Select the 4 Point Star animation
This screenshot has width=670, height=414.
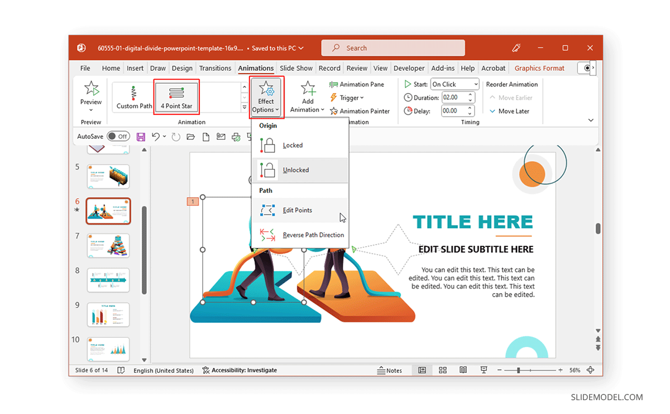tap(176, 97)
